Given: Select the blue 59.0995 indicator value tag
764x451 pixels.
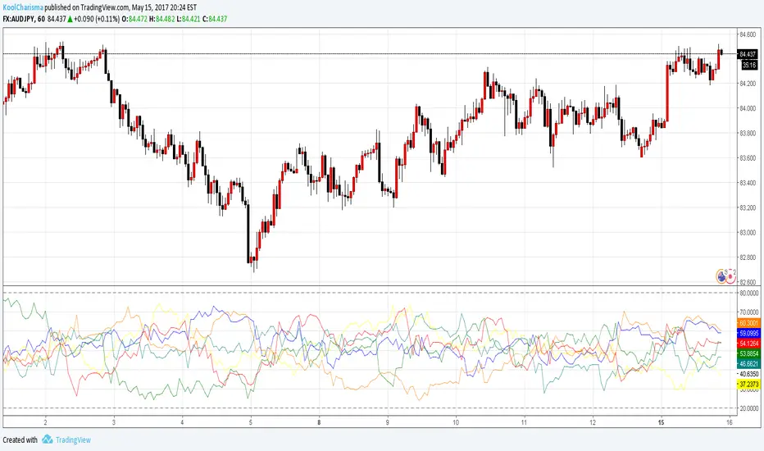Looking at the screenshot, I should pyautogui.click(x=748, y=334).
